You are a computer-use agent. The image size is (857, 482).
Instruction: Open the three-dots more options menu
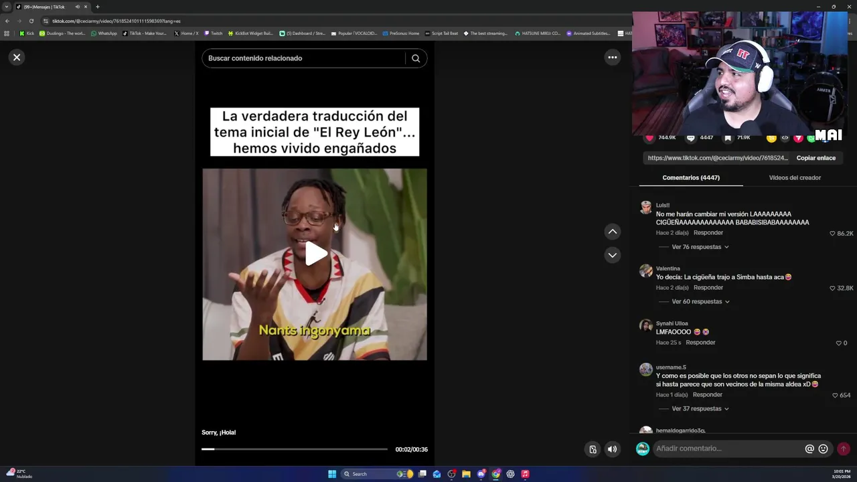coord(612,58)
